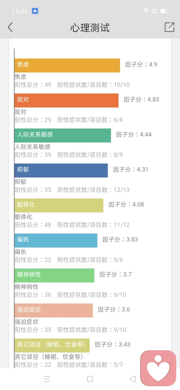The height and width of the screenshot is (390, 180).
Task: Tap the Wi-Fi status icon
Action: click(x=146, y=11)
